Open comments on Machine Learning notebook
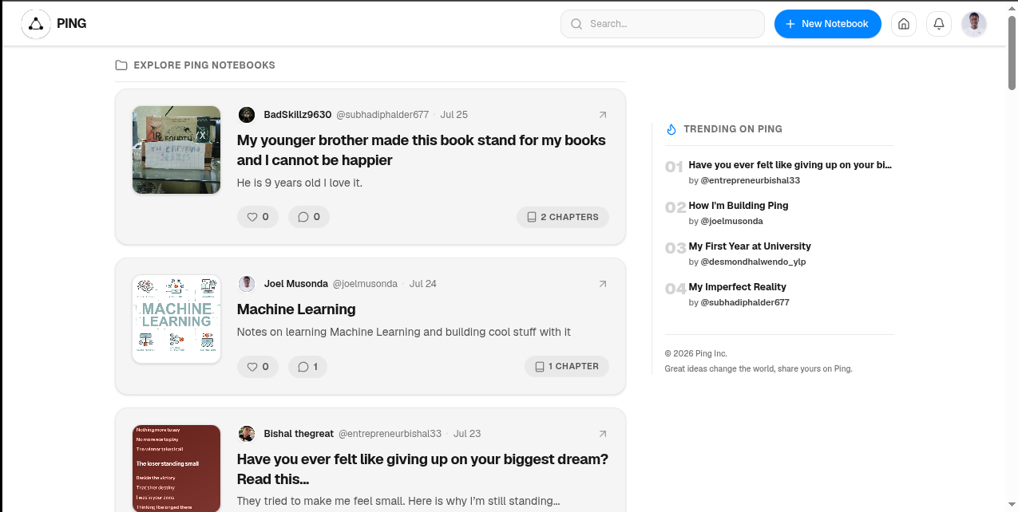 308,367
